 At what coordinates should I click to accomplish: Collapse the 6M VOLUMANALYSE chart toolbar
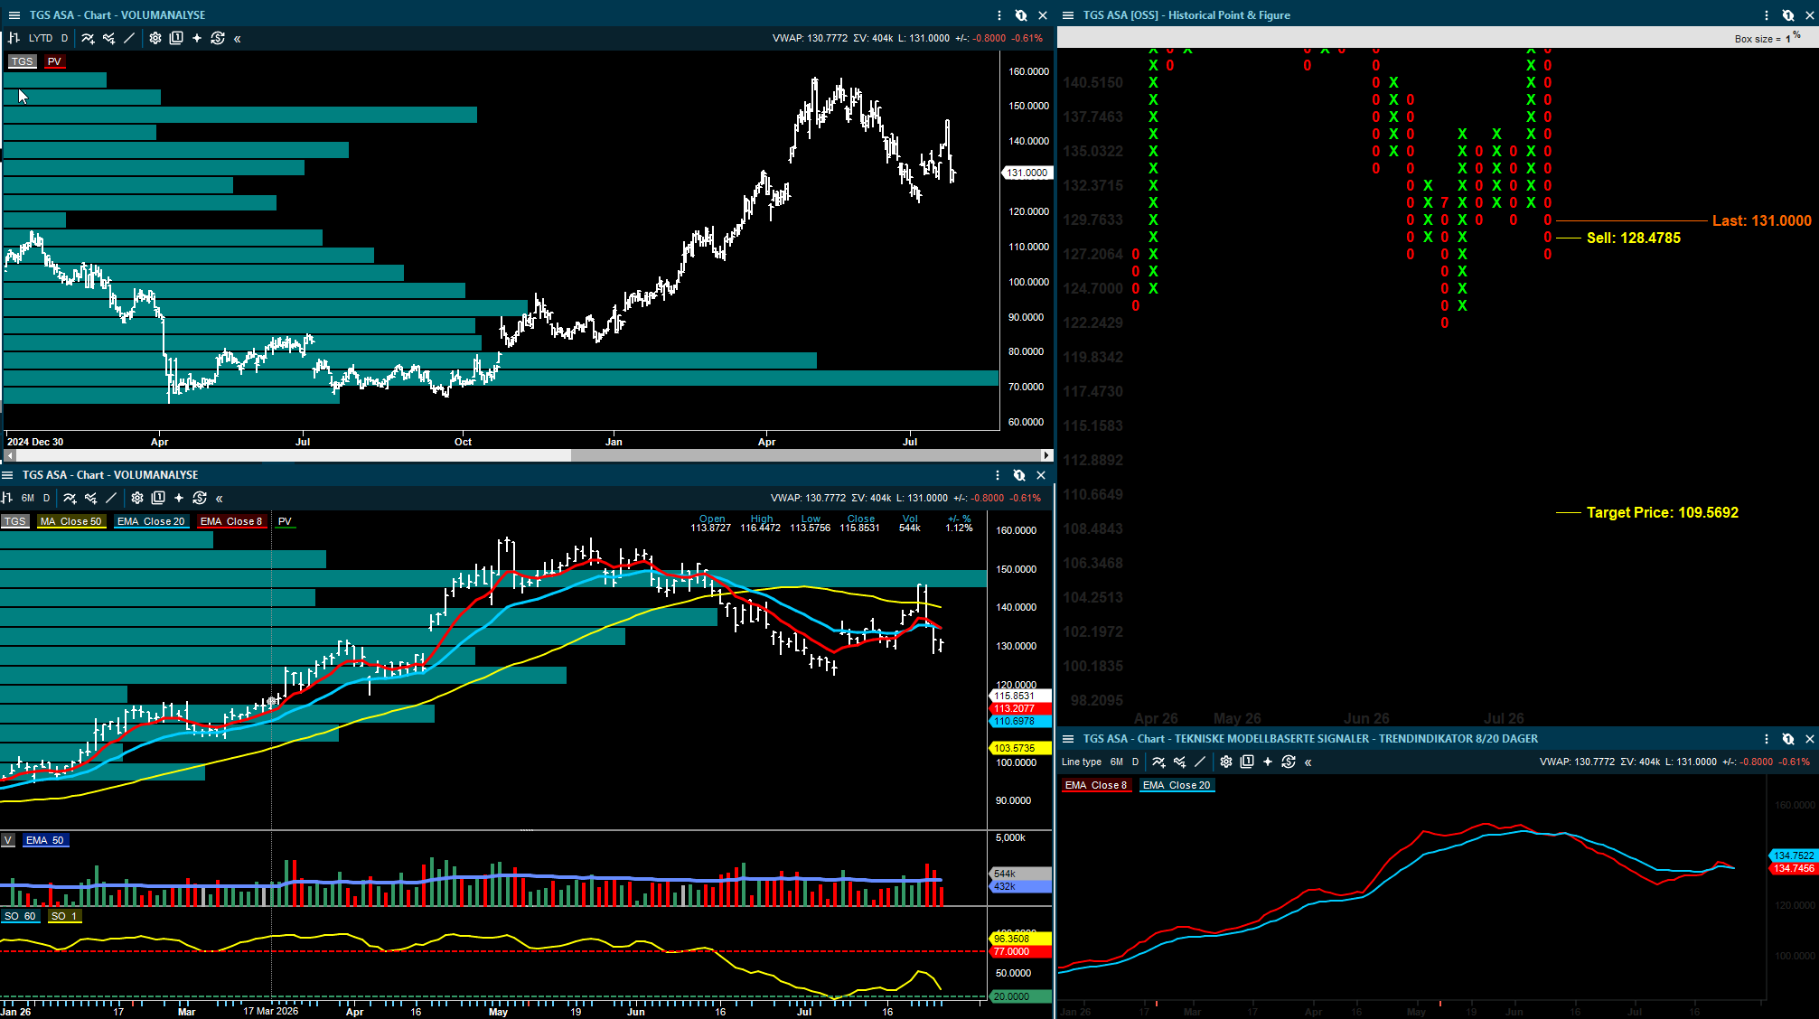[219, 499]
